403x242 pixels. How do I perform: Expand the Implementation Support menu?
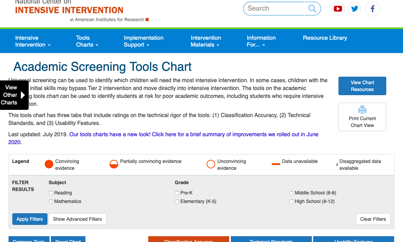[143, 41]
